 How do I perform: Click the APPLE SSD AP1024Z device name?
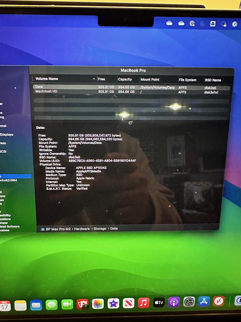(91, 168)
